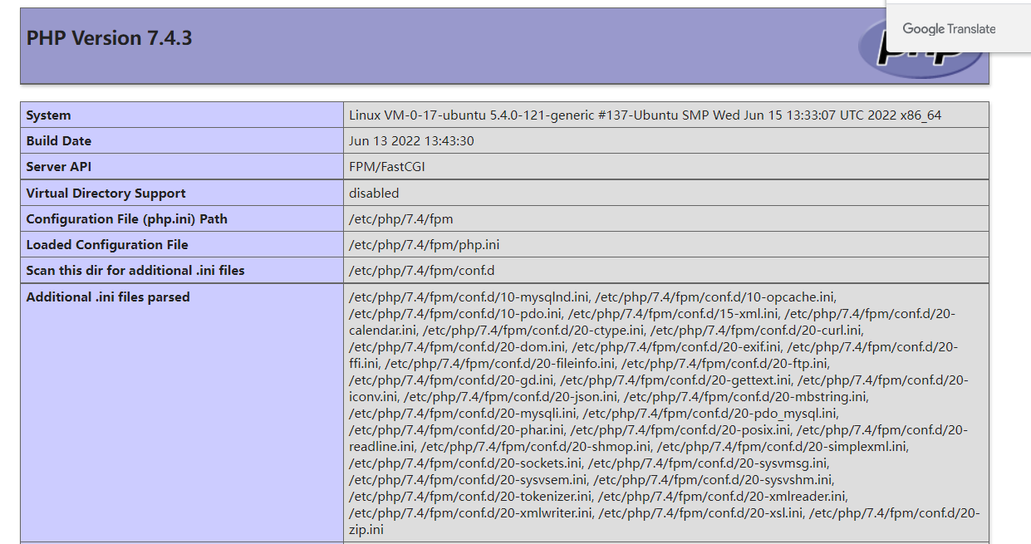Click the 20-phar.ini path
Screen dimensions: 1031x544
click(456, 430)
